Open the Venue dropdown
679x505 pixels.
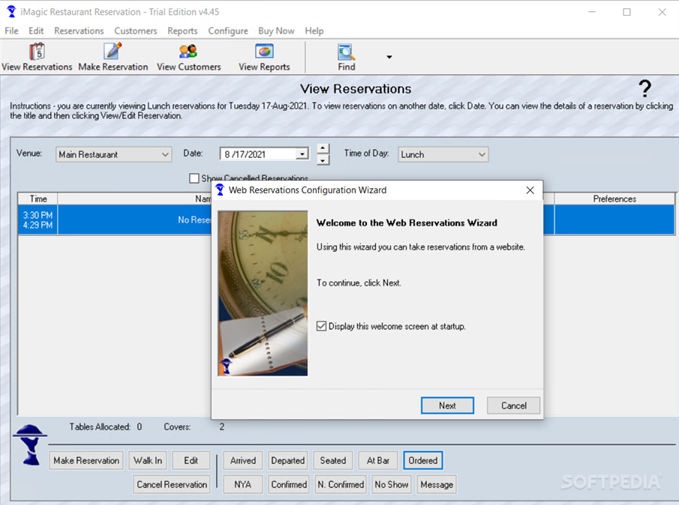pyautogui.click(x=113, y=154)
